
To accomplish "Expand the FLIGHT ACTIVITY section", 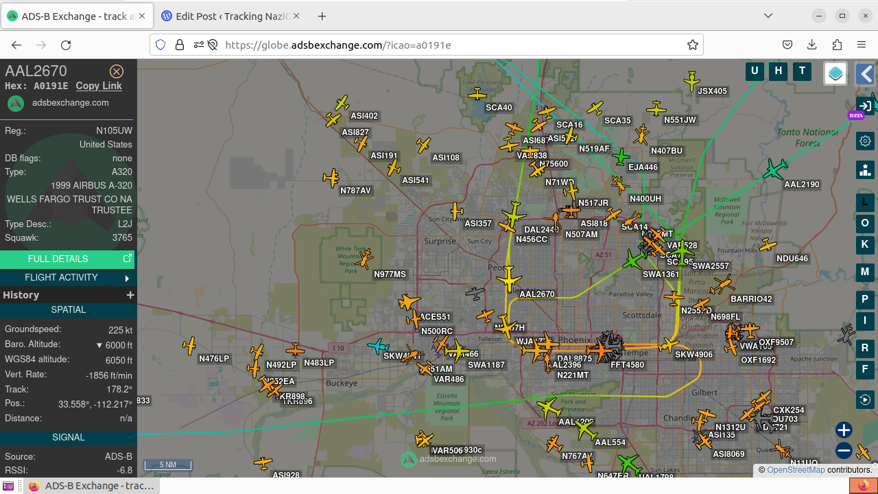I will (67, 278).
